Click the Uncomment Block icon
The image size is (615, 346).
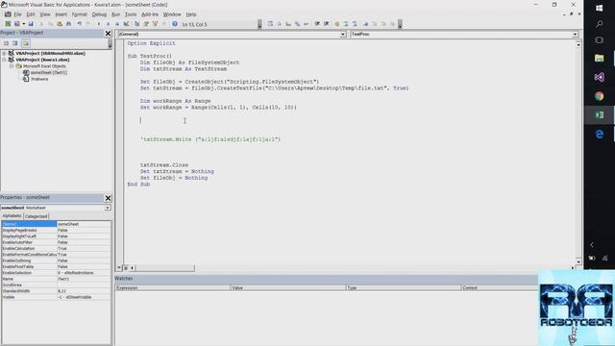[355, 24]
